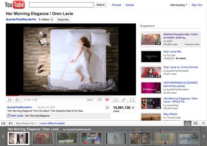The image size is (207, 146).
Task: Select the second playlist thumbnail, the abstract drawing
Action: 43,138
